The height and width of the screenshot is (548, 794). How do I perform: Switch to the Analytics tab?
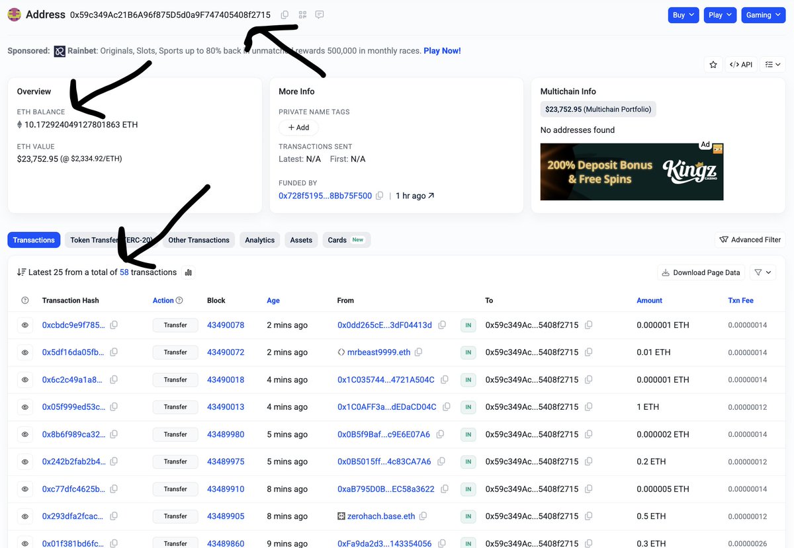pyautogui.click(x=259, y=240)
